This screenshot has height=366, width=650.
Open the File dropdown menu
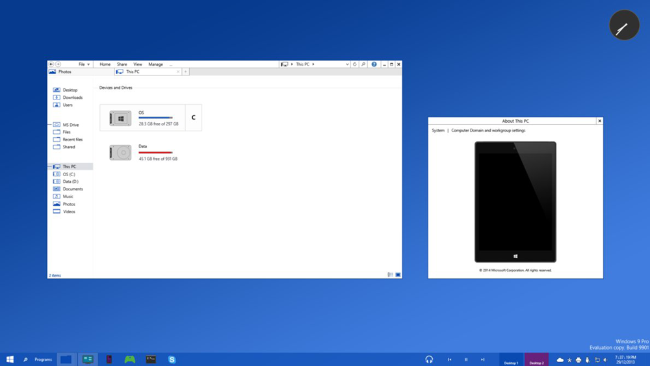coord(84,64)
